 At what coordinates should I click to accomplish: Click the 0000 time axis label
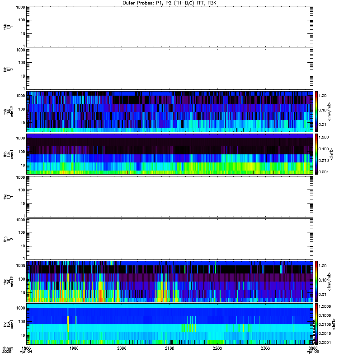[313, 348]
